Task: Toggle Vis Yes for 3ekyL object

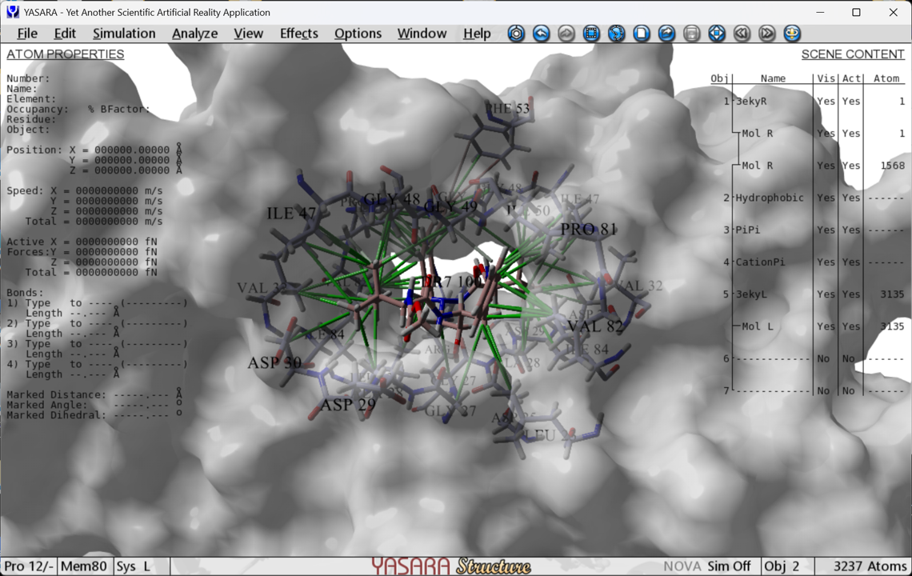Action: pyautogui.click(x=826, y=294)
